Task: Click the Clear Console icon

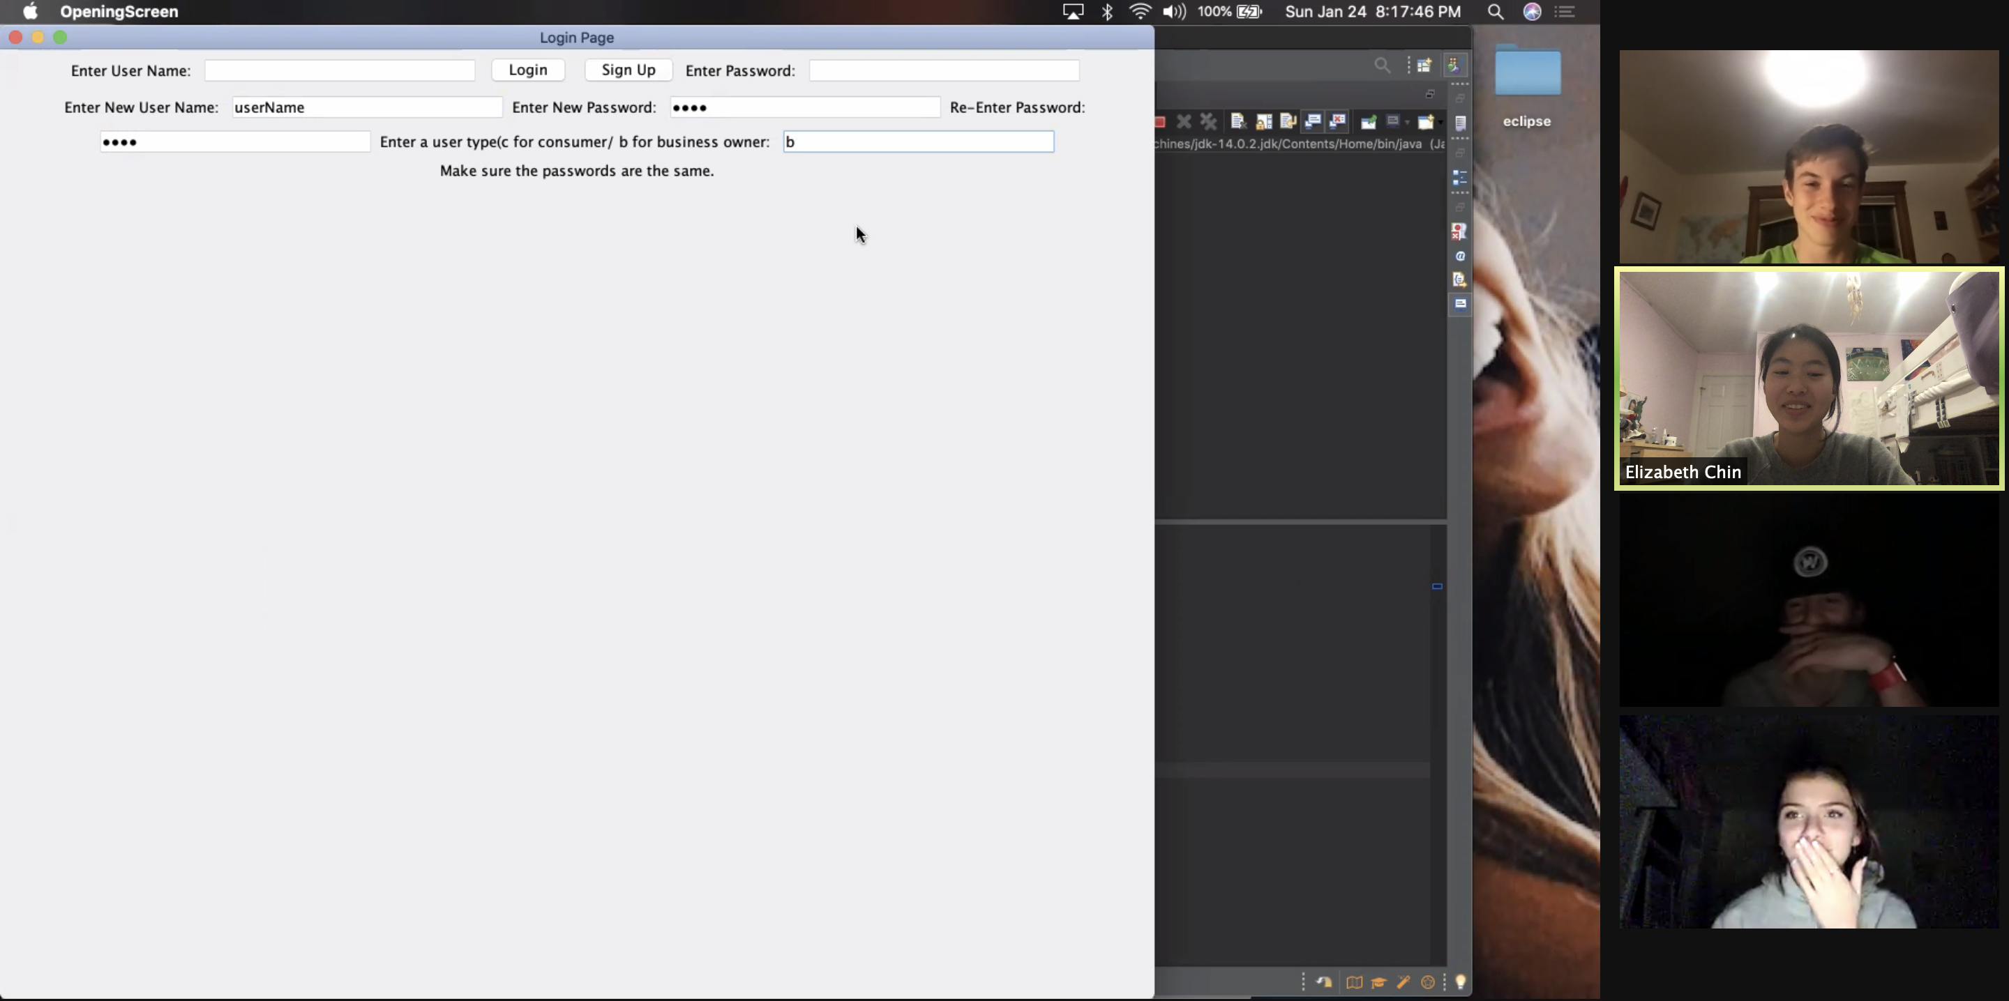Action: [1238, 121]
